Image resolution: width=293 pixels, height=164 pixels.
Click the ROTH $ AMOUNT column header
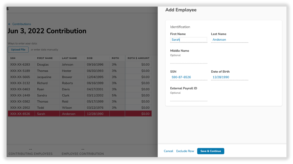coord(138,58)
